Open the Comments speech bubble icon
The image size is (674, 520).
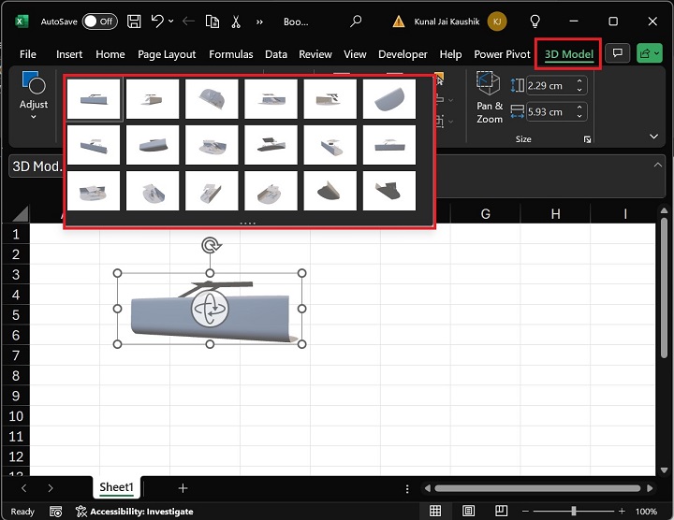(x=617, y=54)
